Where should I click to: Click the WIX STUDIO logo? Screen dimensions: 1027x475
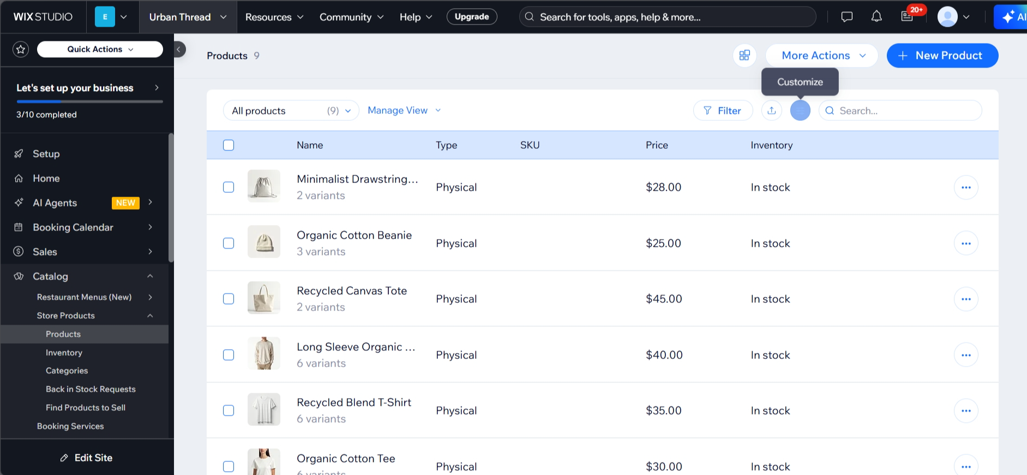[43, 17]
